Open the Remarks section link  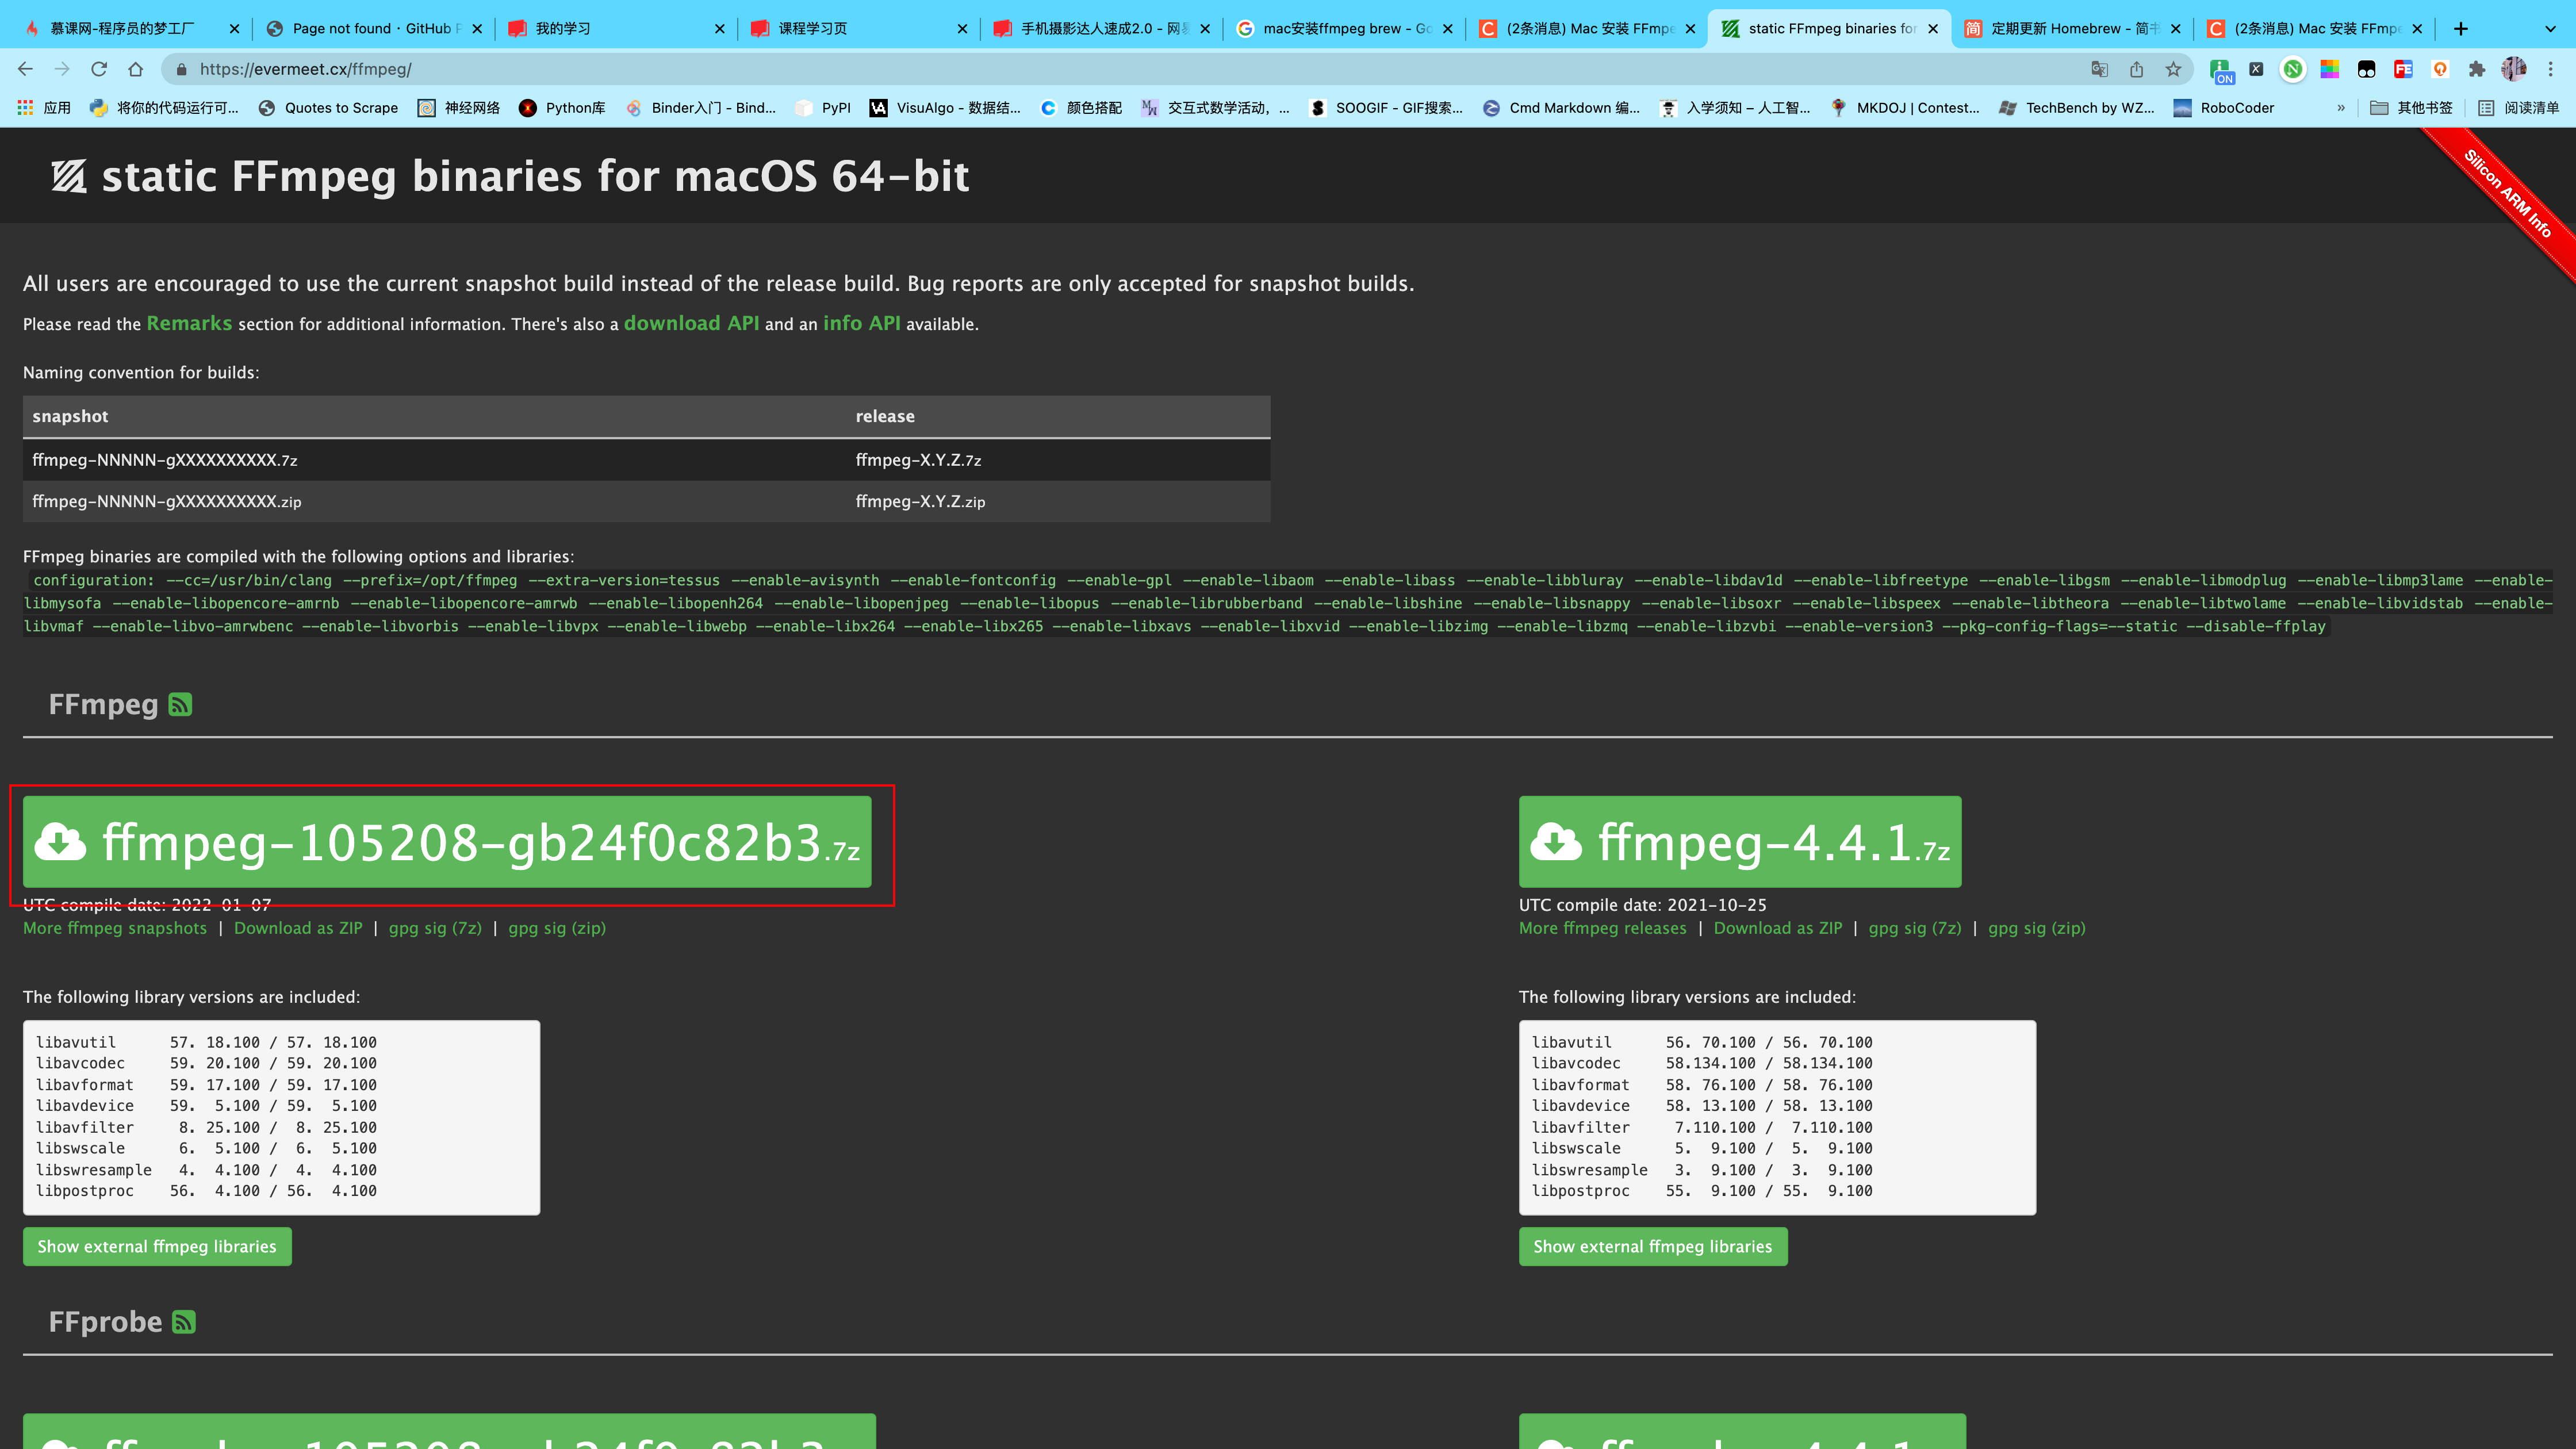click(x=189, y=323)
